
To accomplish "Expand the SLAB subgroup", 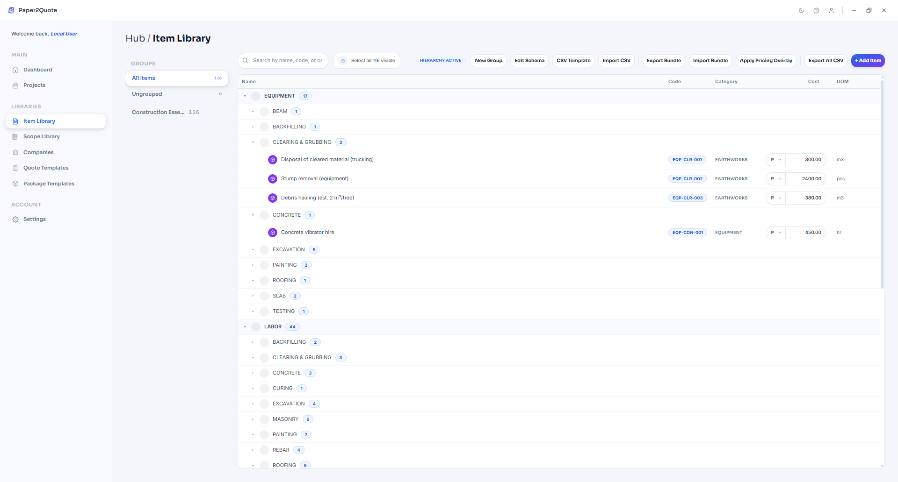I will tap(253, 296).
